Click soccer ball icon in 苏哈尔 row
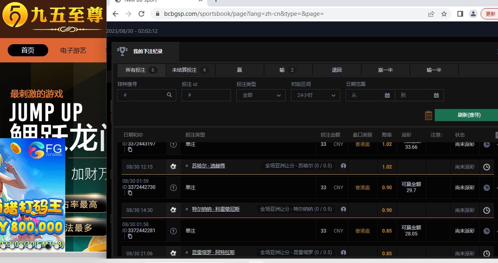Image resolution: width=498 pixels, height=263 pixels. [x=173, y=167]
